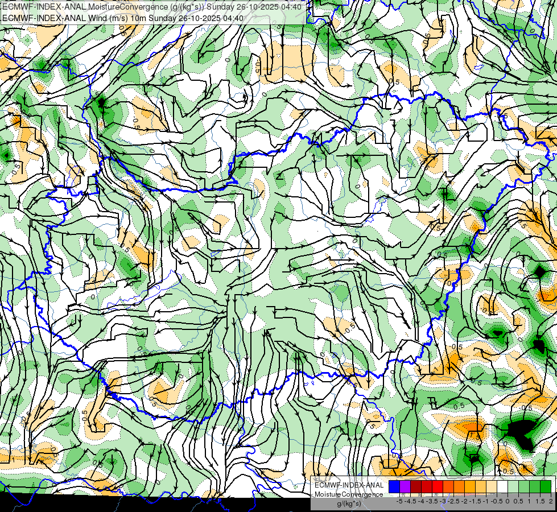Click the -2 tick label in the legend
This screenshot has width=557, height=512.
tap(464, 501)
